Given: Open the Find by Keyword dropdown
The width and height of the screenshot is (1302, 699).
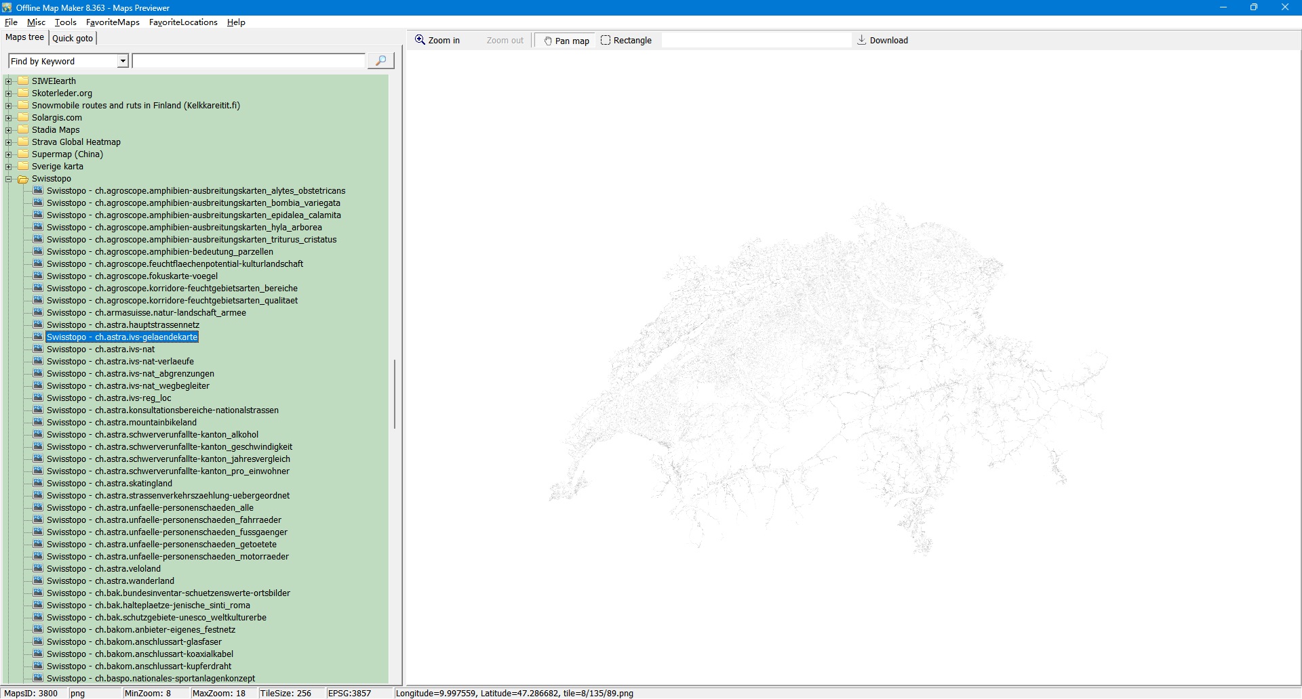Looking at the screenshot, I should [x=123, y=62].
